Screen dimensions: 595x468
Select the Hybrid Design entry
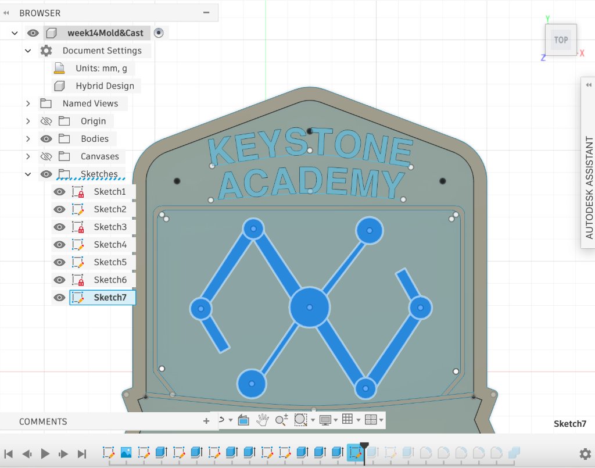105,86
